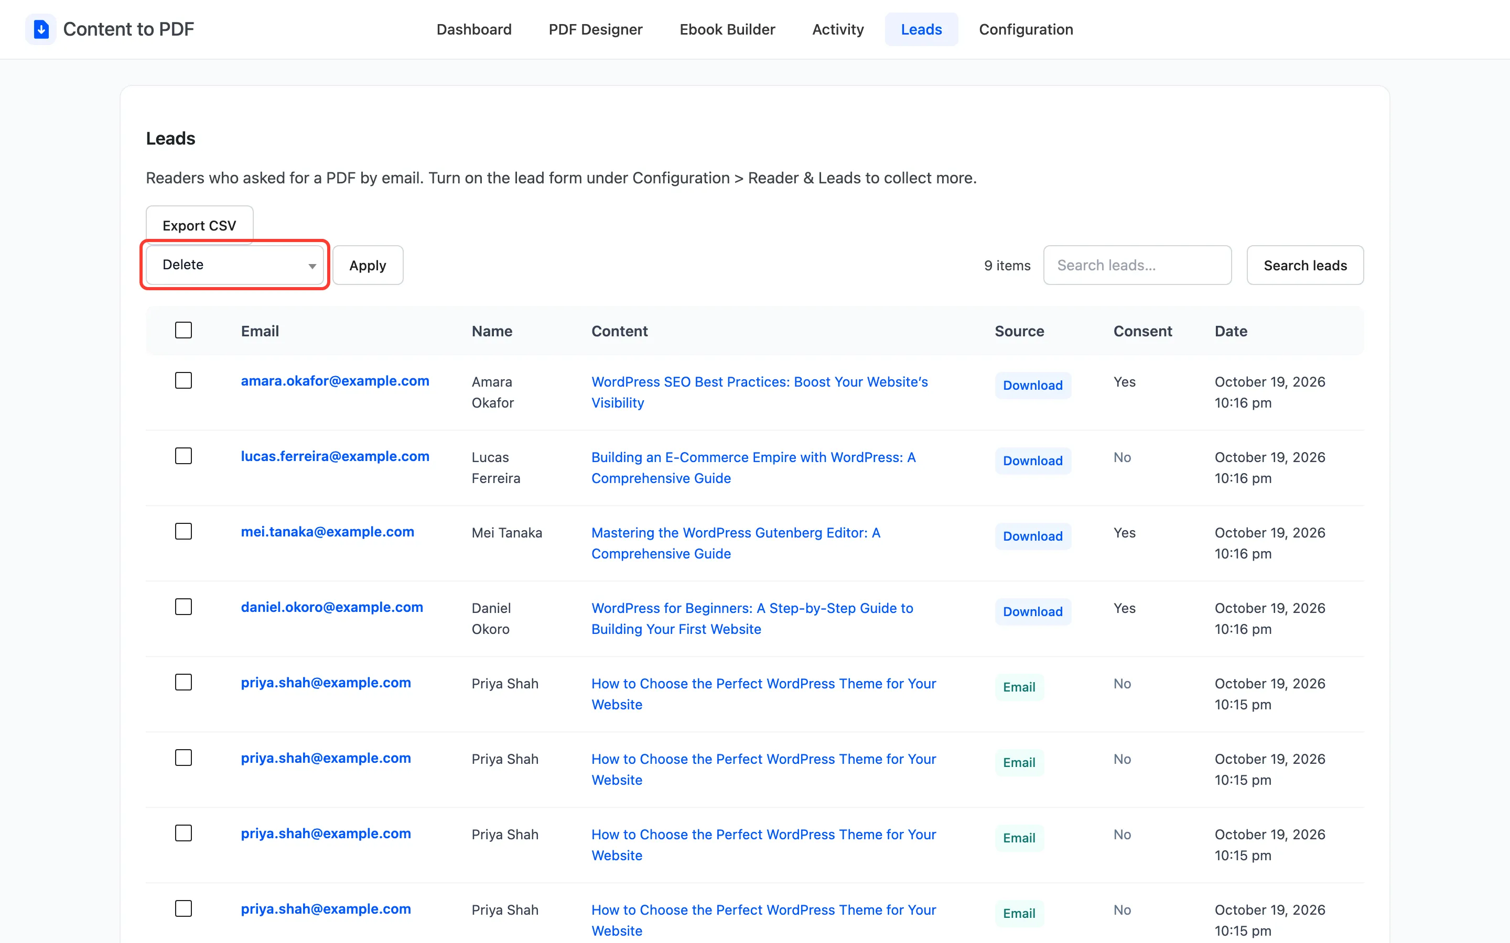Open the Dashboard tab
This screenshot has height=943, width=1510.
[x=473, y=29]
